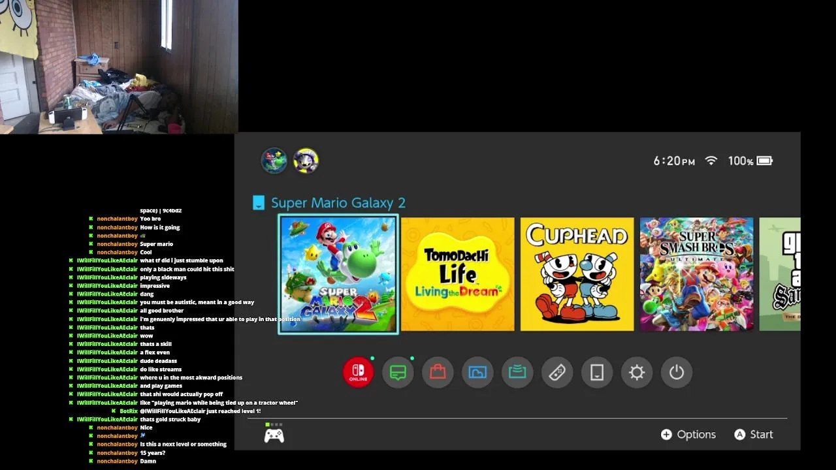This screenshot has width=836, height=470.
Task: Click chat message 'Nice'
Action: click(x=146, y=428)
